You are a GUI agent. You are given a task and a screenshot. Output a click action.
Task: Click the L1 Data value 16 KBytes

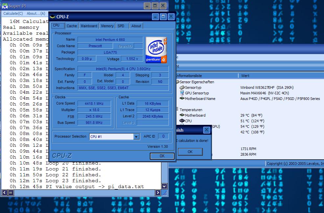(153, 104)
